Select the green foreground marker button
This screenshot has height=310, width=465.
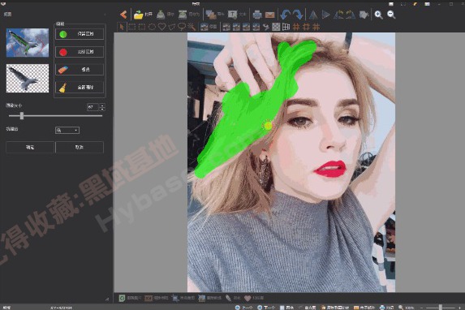pyautogui.click(x=80, y=34)
